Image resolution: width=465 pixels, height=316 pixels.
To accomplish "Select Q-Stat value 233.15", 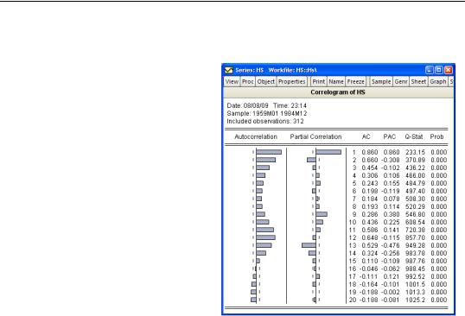I will click(x=415, y=152).
